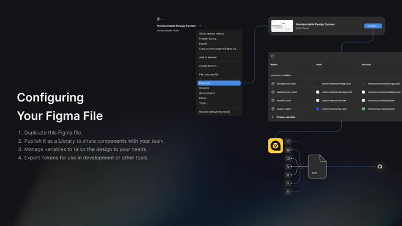
Task: Open the green horizon/common/accent swatch
Action: pyautogui.click(x=364, y=109)
